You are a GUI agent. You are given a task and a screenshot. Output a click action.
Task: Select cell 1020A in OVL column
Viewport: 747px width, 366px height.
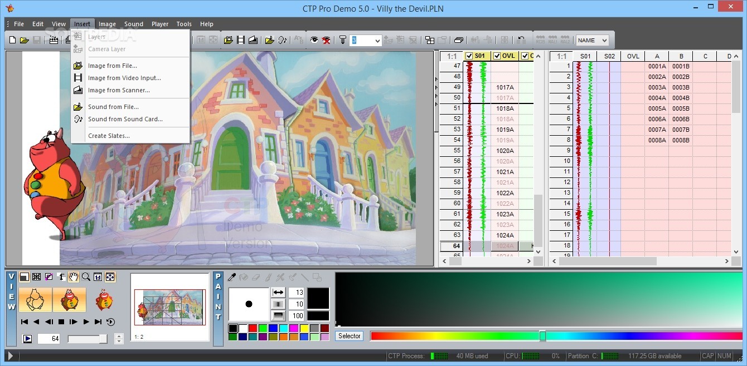(505, 151)
